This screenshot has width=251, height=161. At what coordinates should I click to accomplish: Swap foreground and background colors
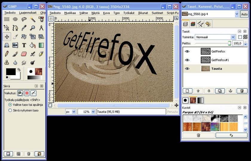tap(19, 70)
